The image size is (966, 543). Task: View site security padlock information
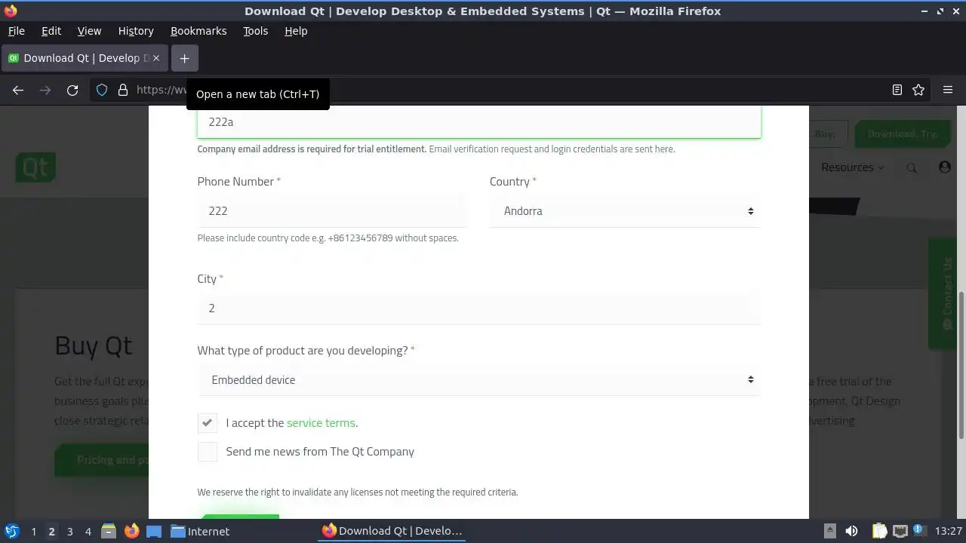(123, 90)
